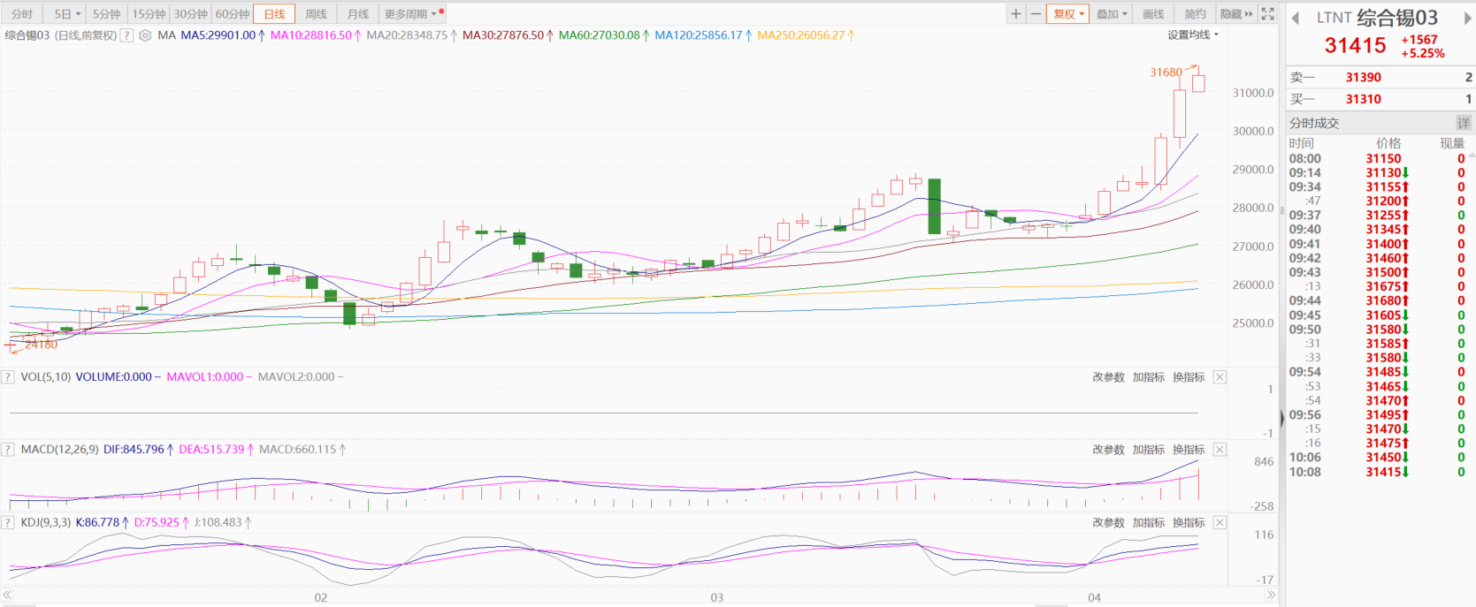Click help question mark beside 综合锡03 title

(x=126, y=36)
